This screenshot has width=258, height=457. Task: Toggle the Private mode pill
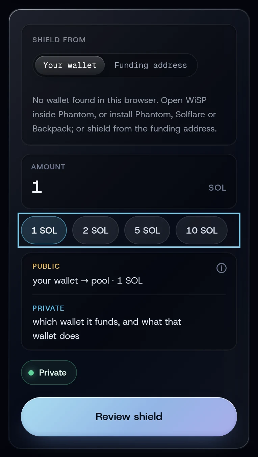coord(49,373)
